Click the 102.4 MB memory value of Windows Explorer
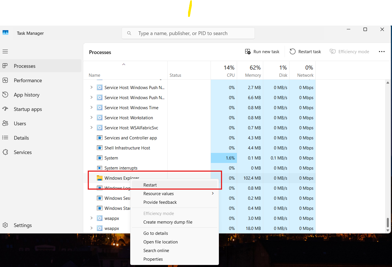The height and width of the screenshot is (267, 392). pyautogui.click(x=252, y=178)
